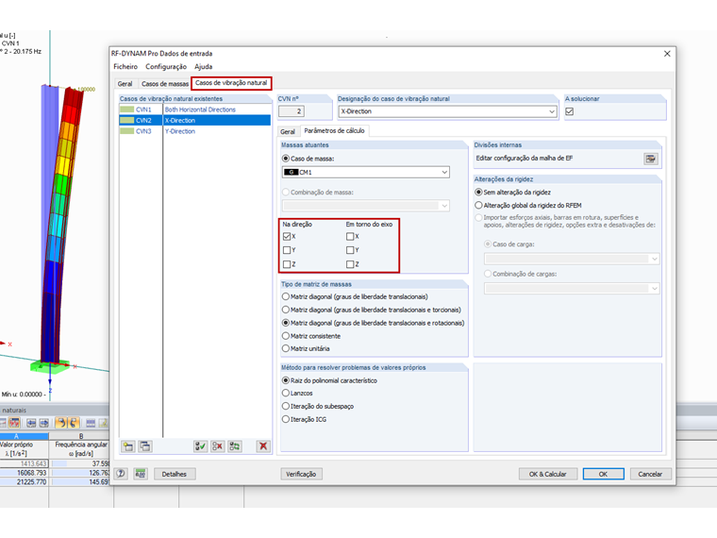Open the Ficheiro menu
The image size is (717, 538).
point(125,67)
